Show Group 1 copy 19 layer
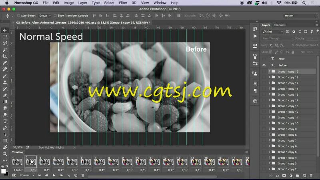Screen dimensions: 320x180 click(264, 72)
